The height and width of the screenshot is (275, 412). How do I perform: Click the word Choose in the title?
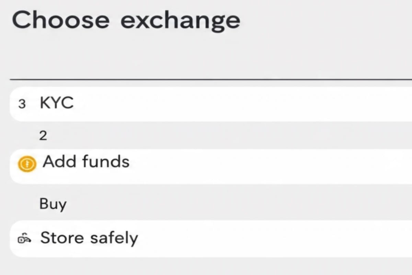(61, 20)
